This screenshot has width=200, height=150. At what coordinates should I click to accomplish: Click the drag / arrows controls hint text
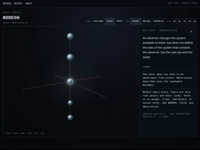(25, 133)
